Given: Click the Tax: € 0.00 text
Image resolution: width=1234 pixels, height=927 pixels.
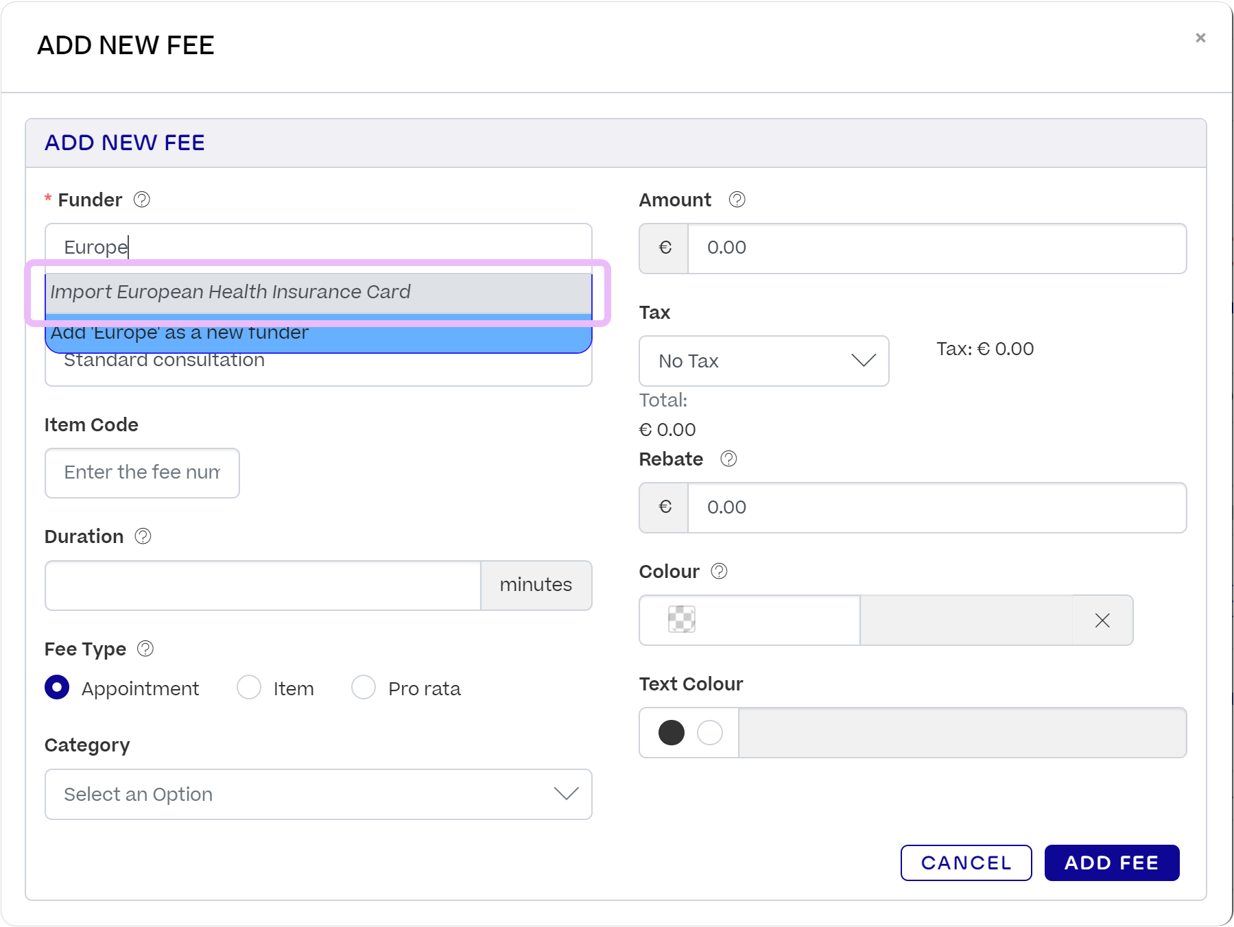Looking at the screenshot, I should [x=985, y=349].
